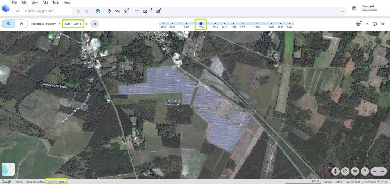The width and height of the screenshot is (390, 184).
Task: Select the 2017 timeline marker
Action: pos(233,24)
